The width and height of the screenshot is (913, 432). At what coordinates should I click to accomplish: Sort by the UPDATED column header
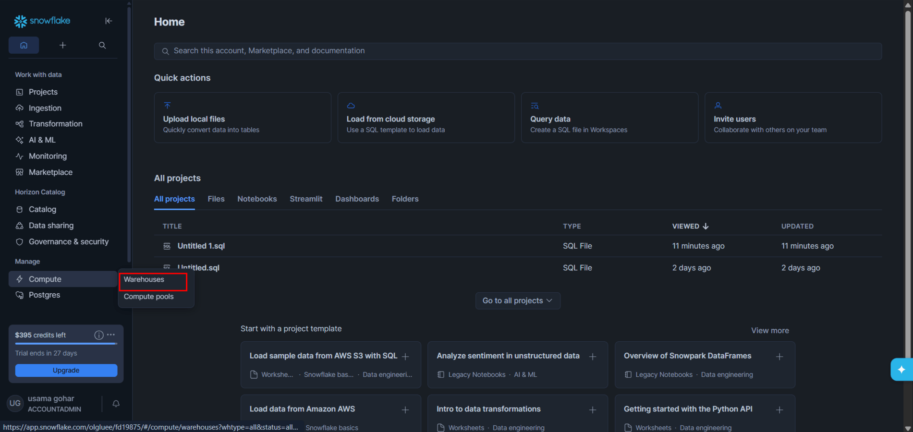pos(797,226)
